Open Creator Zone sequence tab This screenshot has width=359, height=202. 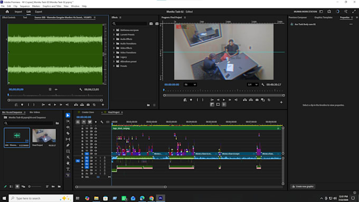pyautogui.click(x=88, y=112)
